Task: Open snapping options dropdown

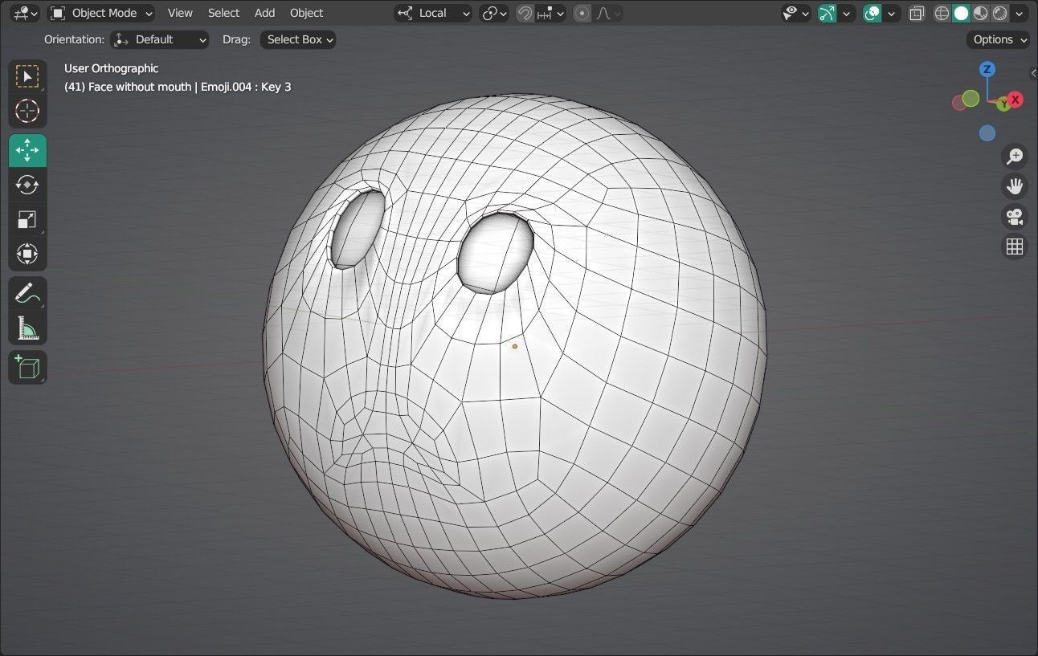Action: pos(550,13)
